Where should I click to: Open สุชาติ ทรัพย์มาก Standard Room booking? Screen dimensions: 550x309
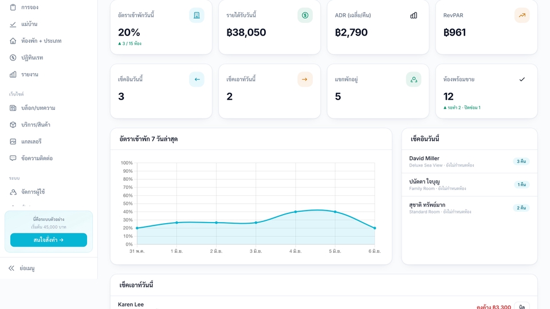pos(469,208)
